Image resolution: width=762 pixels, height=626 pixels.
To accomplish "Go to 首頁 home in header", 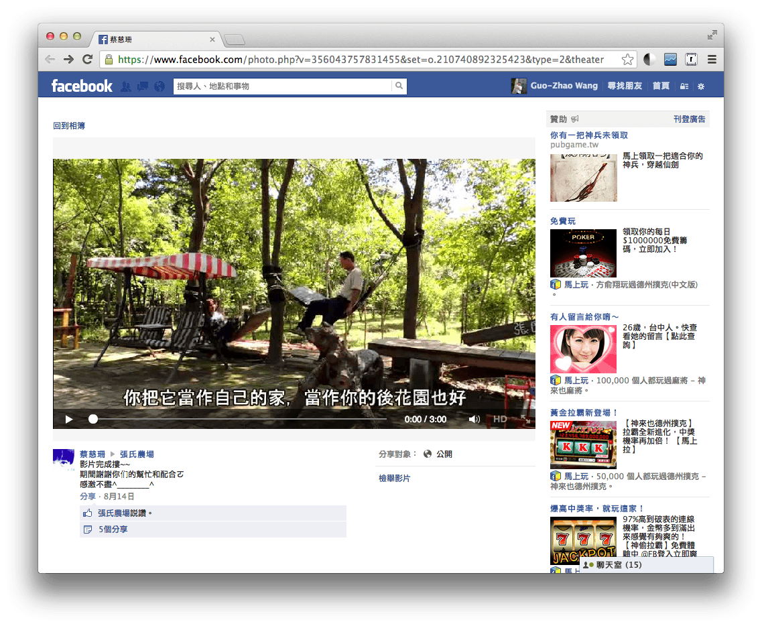I will 661,86.
